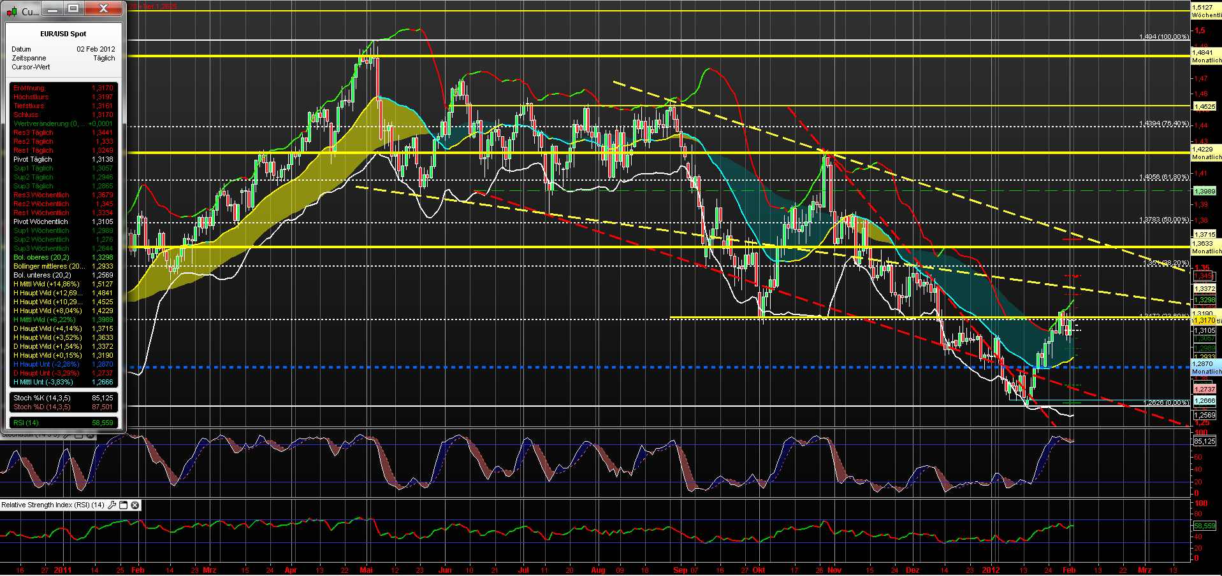
Task: Click the candlestick chart icon on the Cursor window
Action: [x=11, y=11]
